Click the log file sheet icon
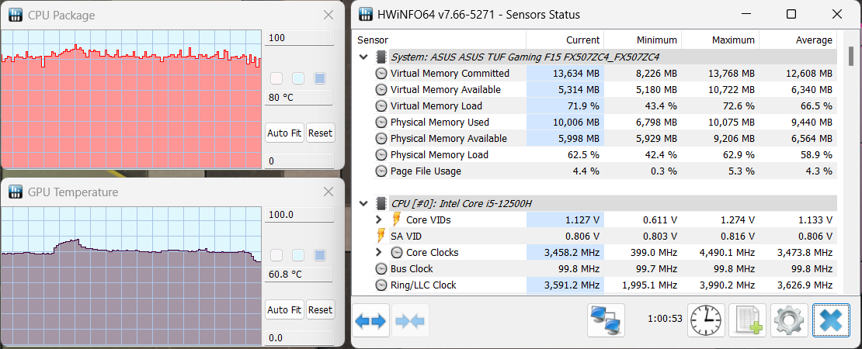 tap(747, 320)
